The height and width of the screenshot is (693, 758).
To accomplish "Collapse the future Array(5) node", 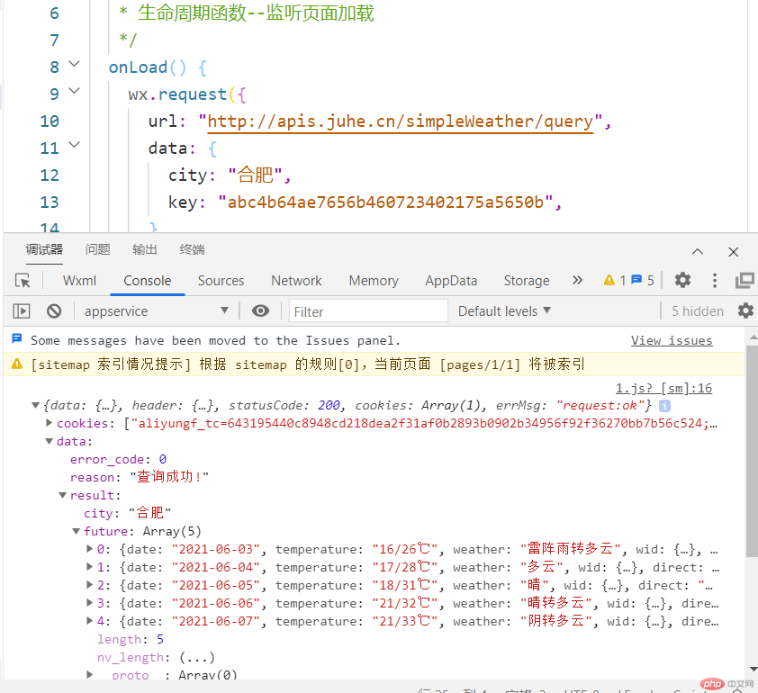I will tap(77, 531).
